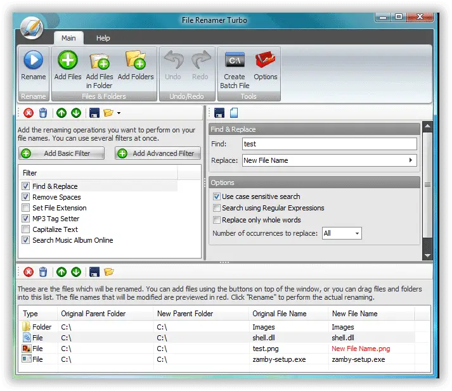Click scrollbar up arrow in right panel
Image resolution: width=452 pixels, height=391 pixels.
click(427, 126)
